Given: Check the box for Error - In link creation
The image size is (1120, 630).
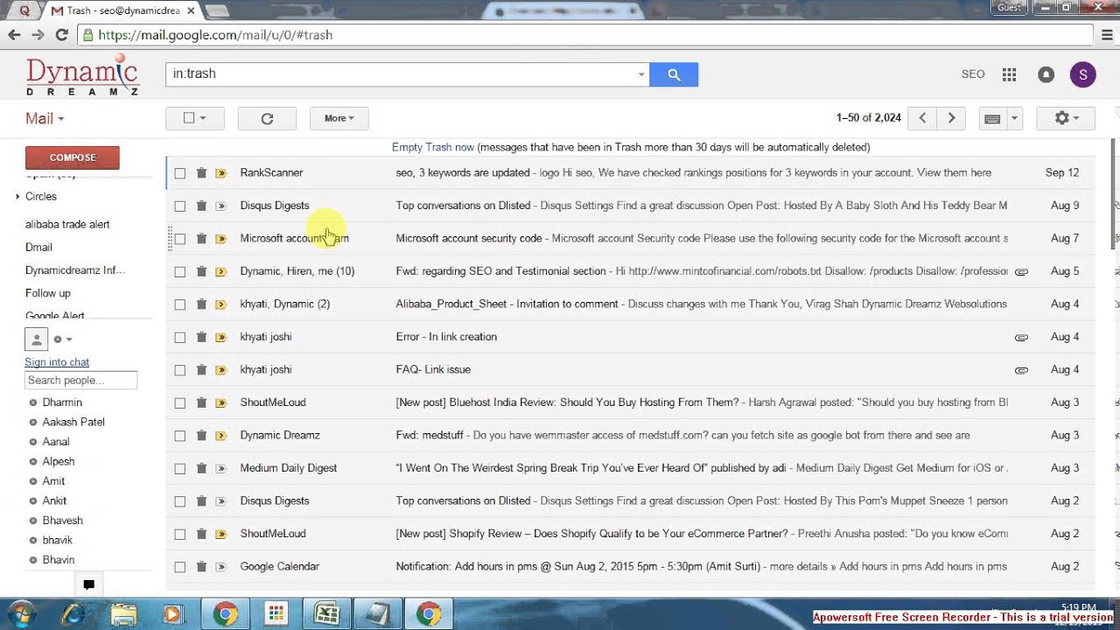Looking at the screenshot, I should point(179,337).
